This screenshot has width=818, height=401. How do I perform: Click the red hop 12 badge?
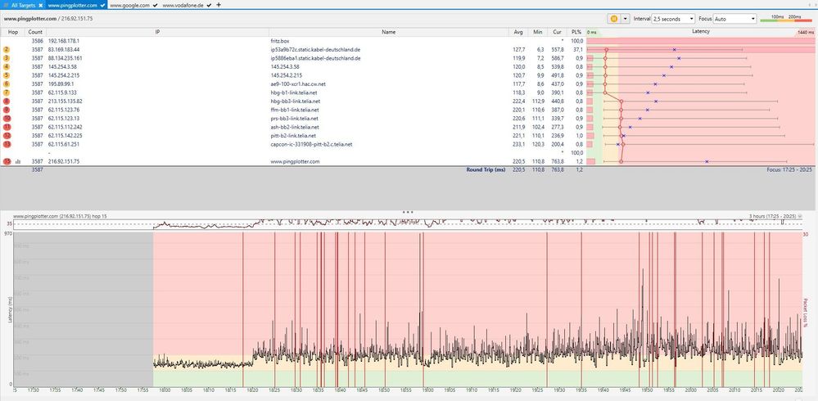tap(7, 136)
